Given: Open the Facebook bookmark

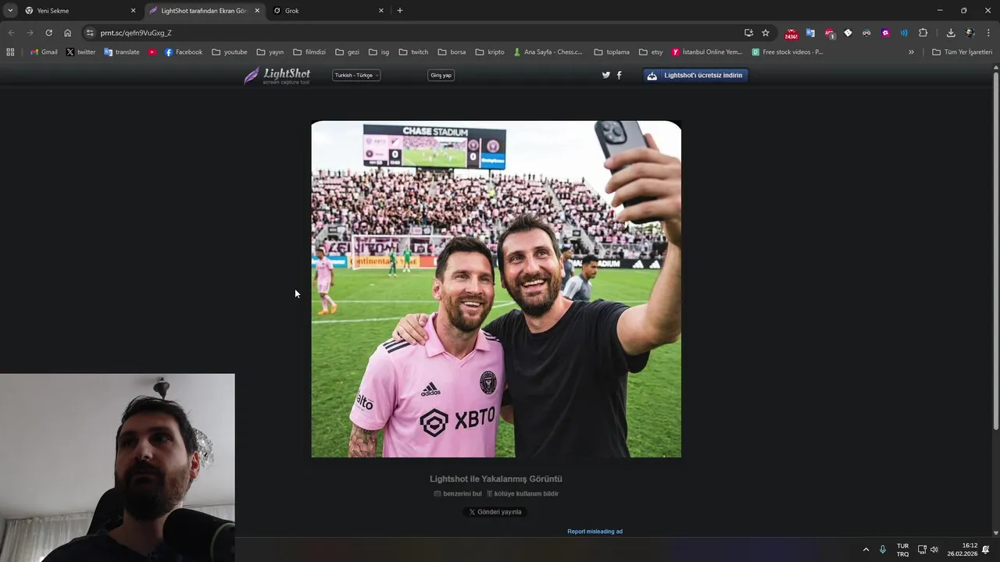Looking at the screenshot, I should [184, 52].
